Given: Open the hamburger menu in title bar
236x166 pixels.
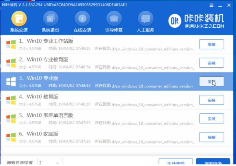Looking at the screenshot, I should (x=211, y=5).
